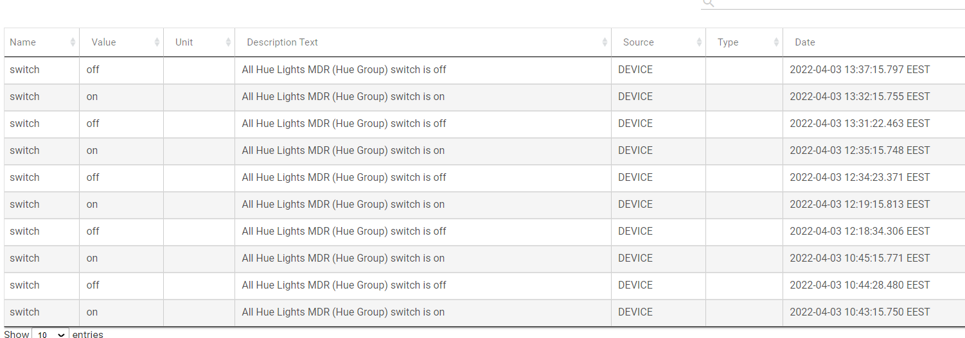This screenshot has width=965, height=338.
Task: Select the 13:37:15.797 event row
Action: coord(484,70)
